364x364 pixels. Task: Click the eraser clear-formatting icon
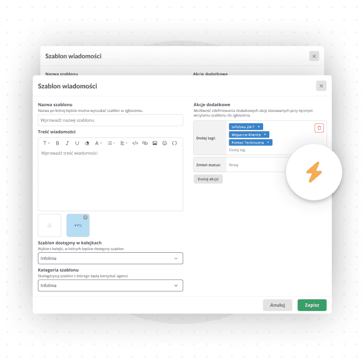[87, 143]
